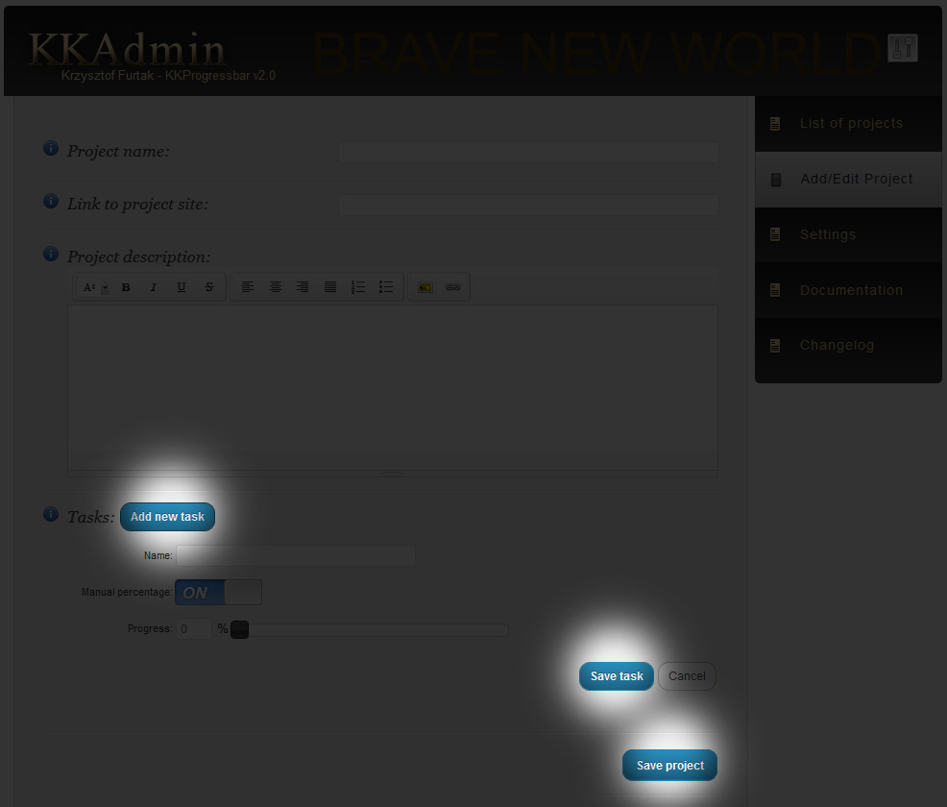Apply italic formatting in editor toolbar
Viewport: 947px width, 807px height.
pos(154,287)
